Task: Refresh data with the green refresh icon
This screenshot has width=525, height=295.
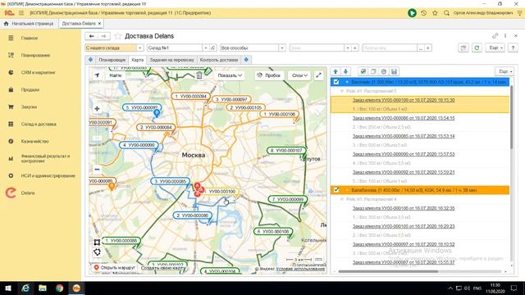Action: tap(477, 48)
